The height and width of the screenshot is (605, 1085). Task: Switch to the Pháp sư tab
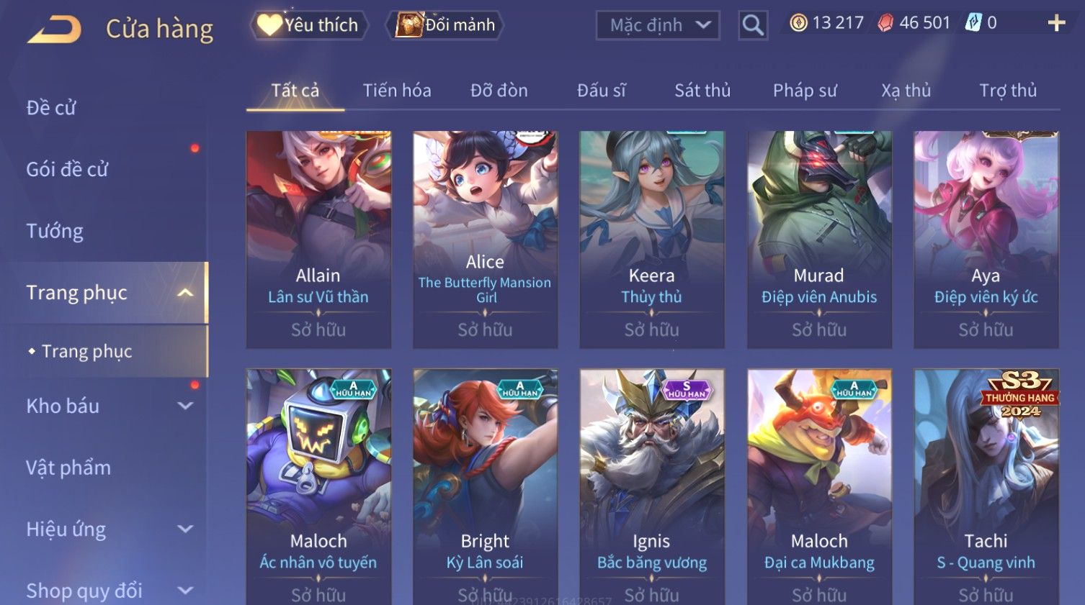(805, 91)
